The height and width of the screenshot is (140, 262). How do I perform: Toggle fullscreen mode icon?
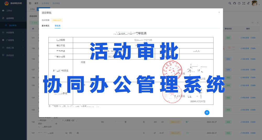(244, 3)
